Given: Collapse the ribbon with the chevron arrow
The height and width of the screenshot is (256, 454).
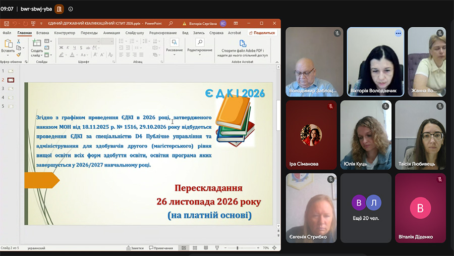Looking at the screenshot, I should 277,62.
